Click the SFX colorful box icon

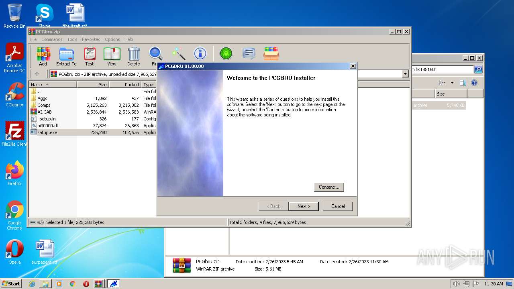pos(271,53)
